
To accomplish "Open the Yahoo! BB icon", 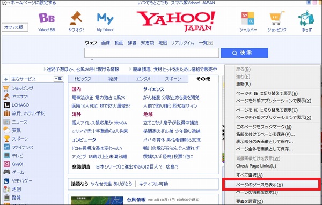I will (47, 18).
